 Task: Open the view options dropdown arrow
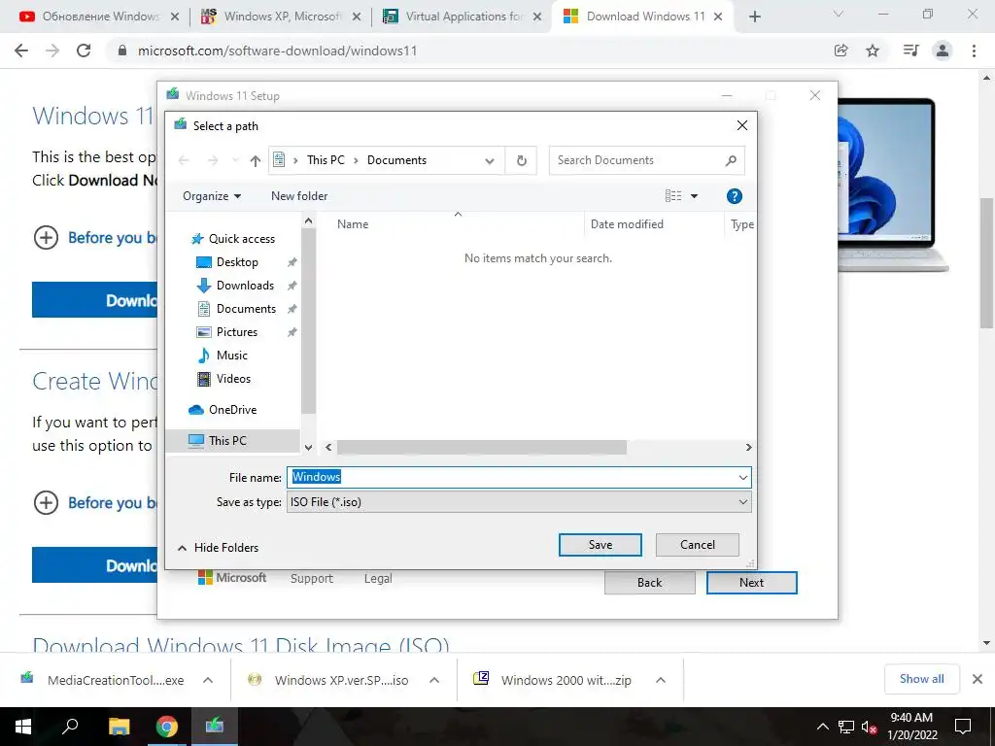pos(694,196)
